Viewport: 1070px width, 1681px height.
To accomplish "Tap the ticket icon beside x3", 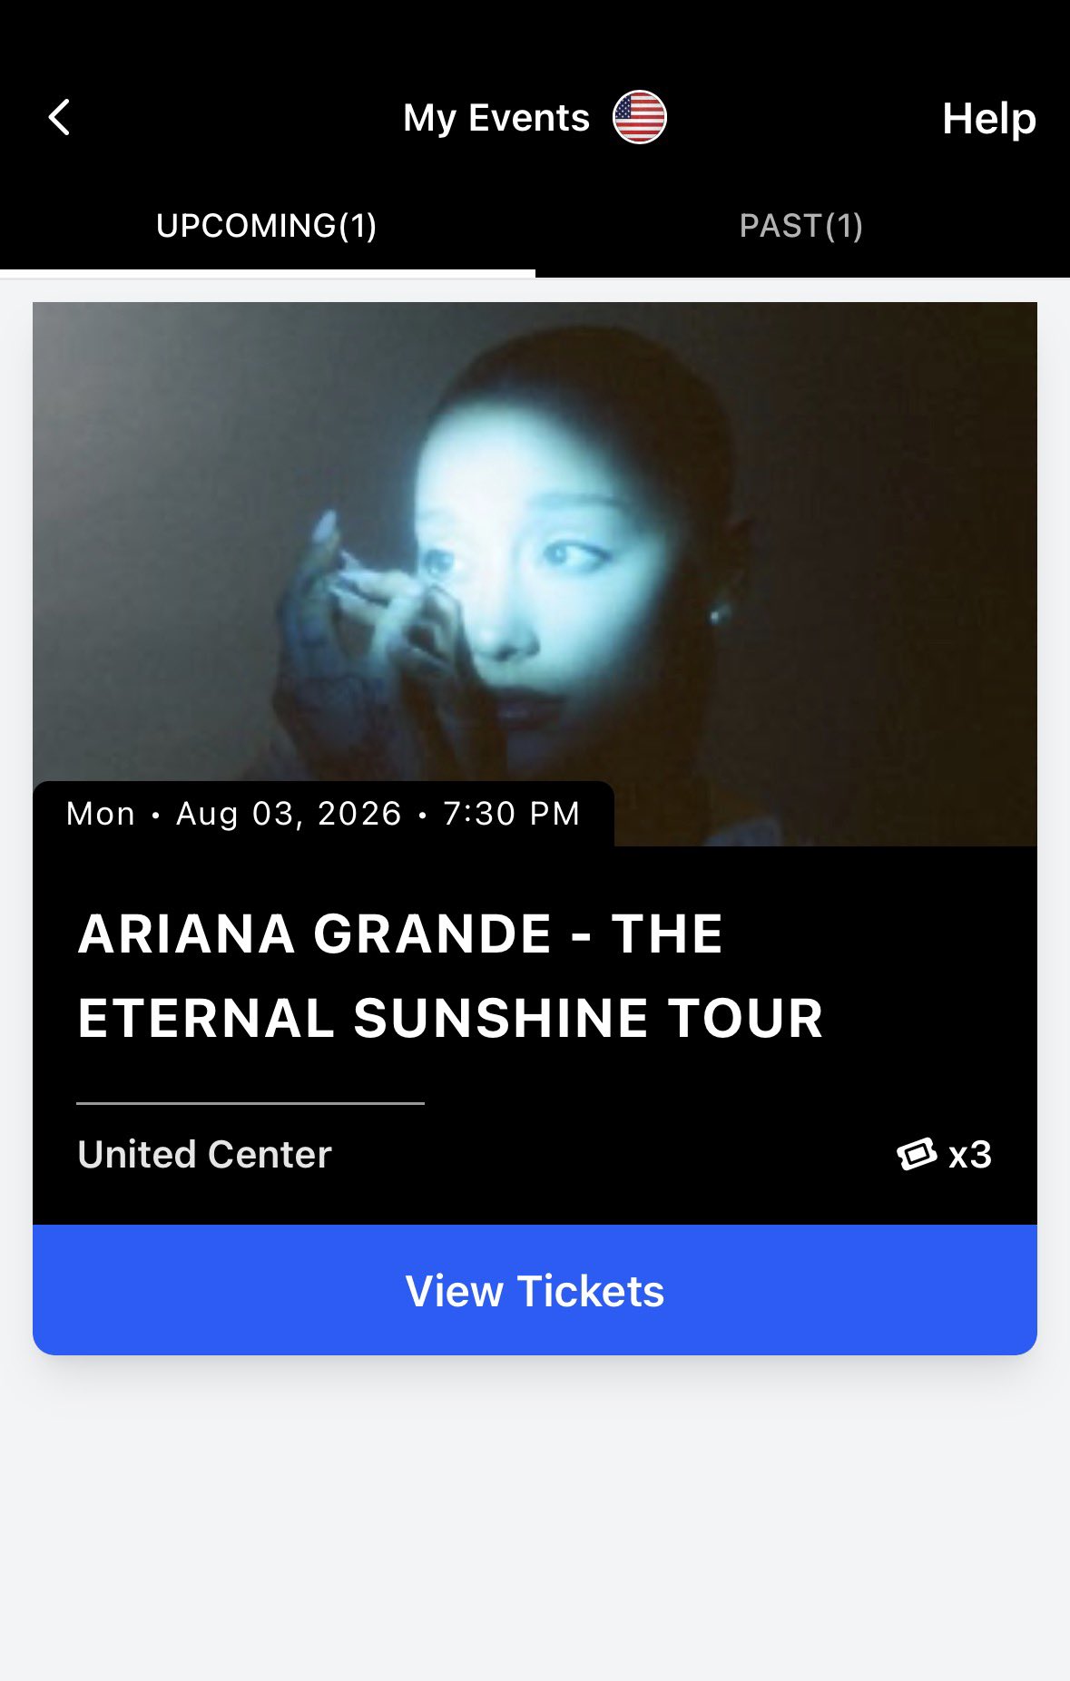I will pos(917,1154).
